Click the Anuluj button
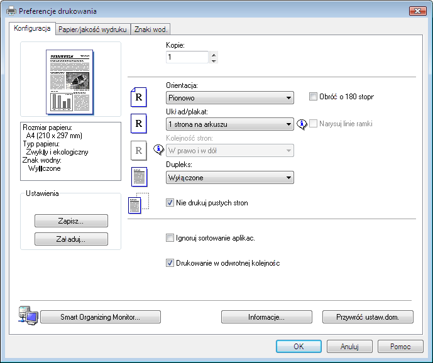Image resolution: width=433 pixels, height=363 pixels. tap(349, 347)
